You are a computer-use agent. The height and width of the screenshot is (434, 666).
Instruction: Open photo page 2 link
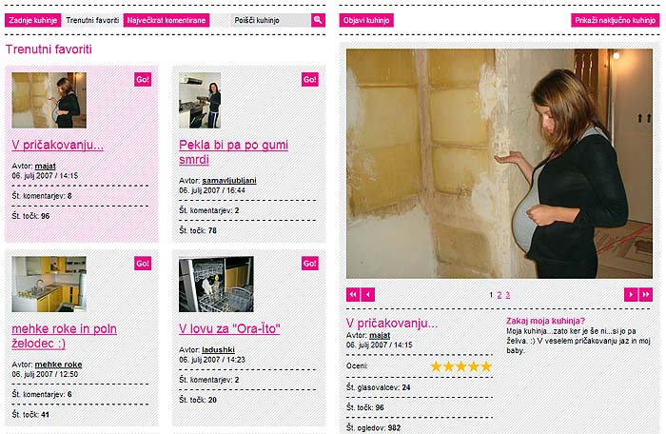pyautogui.click(x=499, y=295)
